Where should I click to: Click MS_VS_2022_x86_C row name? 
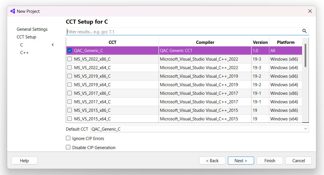click(x=92, y=59)
